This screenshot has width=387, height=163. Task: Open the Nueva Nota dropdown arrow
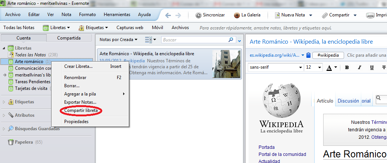point(311,15)
